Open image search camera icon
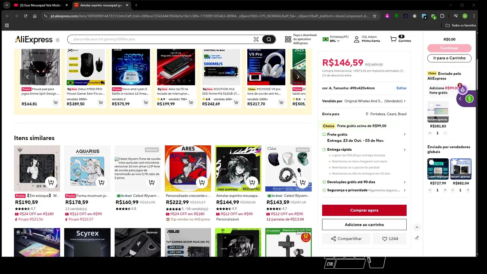487x274 pixels. coord(256,39)
